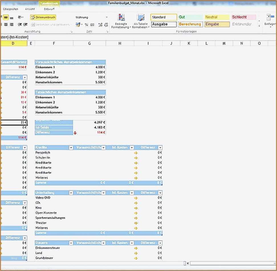Open the Währung number format dropdown
This screenshot has width=277, height=271.
point(107,17)
